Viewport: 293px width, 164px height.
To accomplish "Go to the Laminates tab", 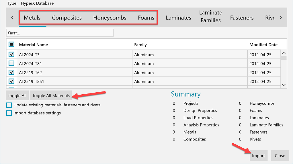I will pos(178,18).
